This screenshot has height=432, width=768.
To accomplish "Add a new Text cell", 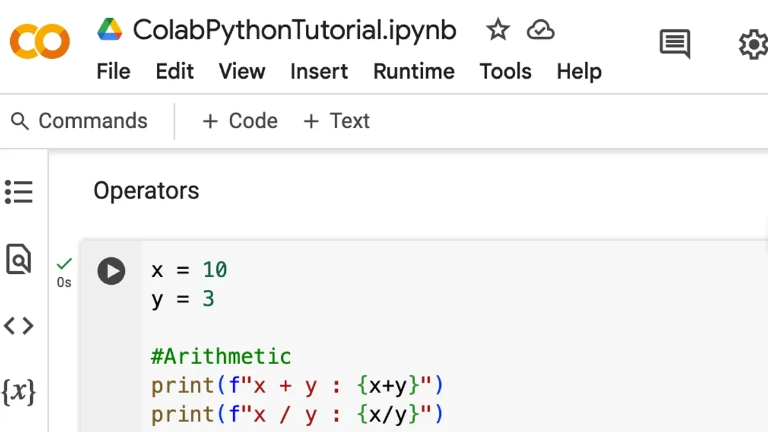I will point(337,121).
